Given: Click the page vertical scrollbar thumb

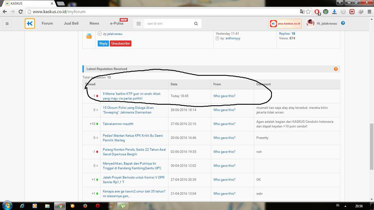Looking at the screenshot, I should coord(372,146).
